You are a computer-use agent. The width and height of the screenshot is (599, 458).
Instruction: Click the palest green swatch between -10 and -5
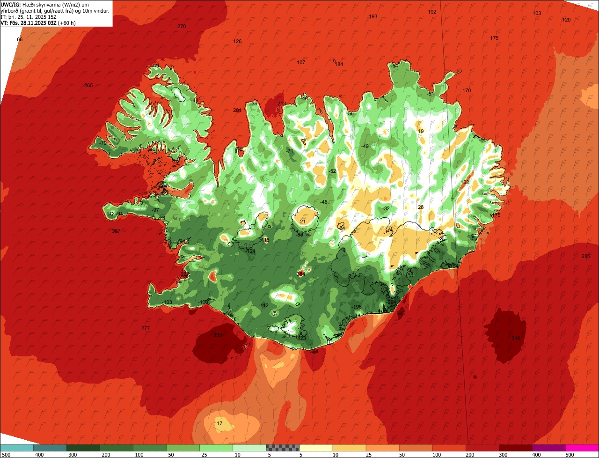(x=249, y=448)
